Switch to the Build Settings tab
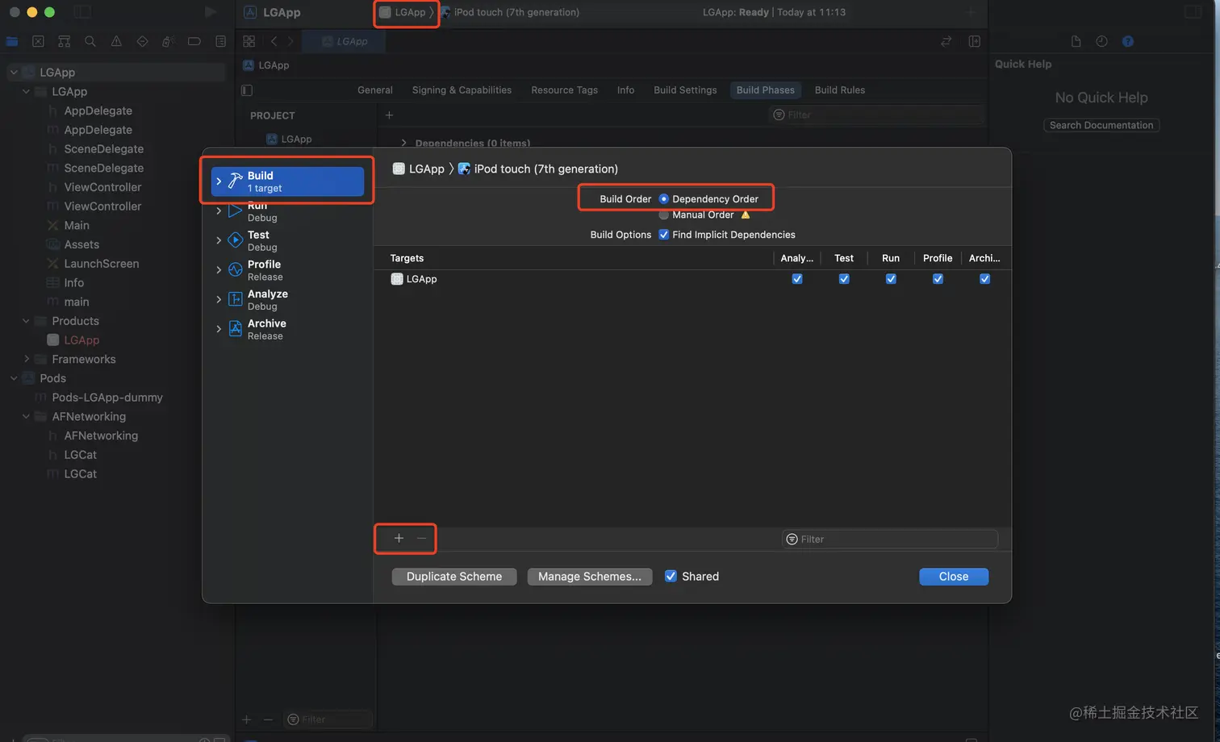 coord(685,90)
